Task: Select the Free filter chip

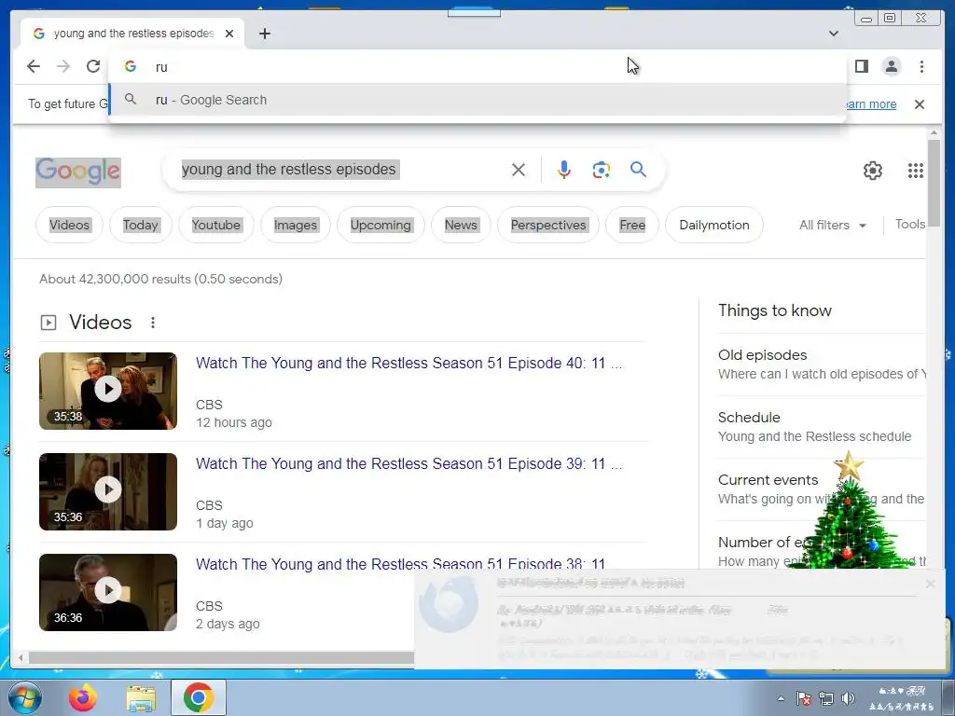Action: tap(632, 225)
